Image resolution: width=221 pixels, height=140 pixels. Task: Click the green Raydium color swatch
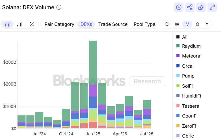(x=178, y=46)
